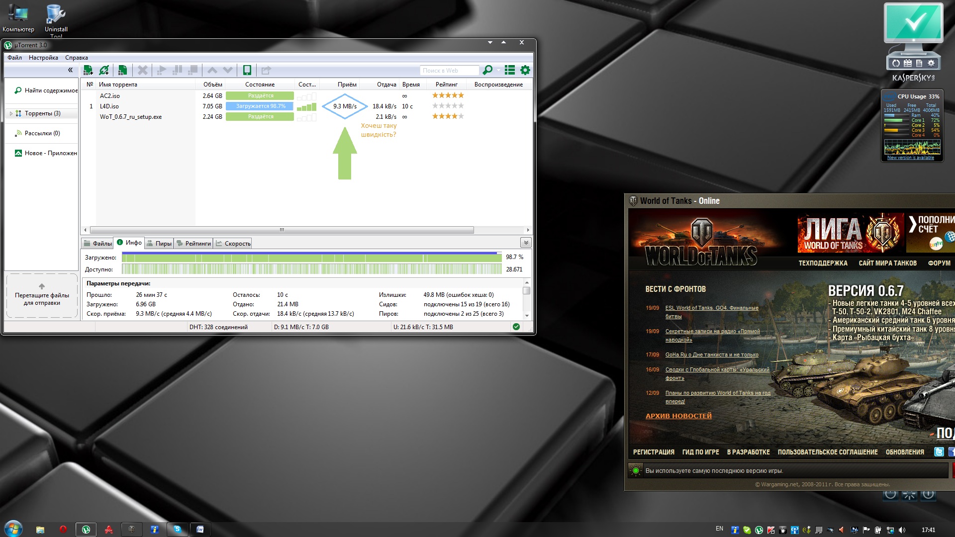Screen dimensions: 955x537
Task: Open the Справка menu
Action: click(x=77, y=58)
